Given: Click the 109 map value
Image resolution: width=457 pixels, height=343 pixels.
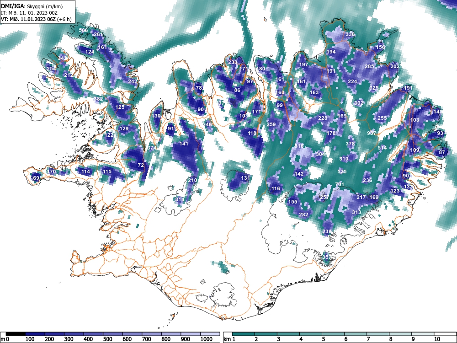Looking at the screenshot, I should 414,150.
